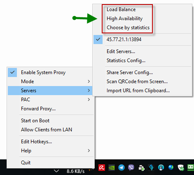Open Viber from the system tray
Image resolution: width=194 pixels, height=175 pixels.
coord(131,168)
